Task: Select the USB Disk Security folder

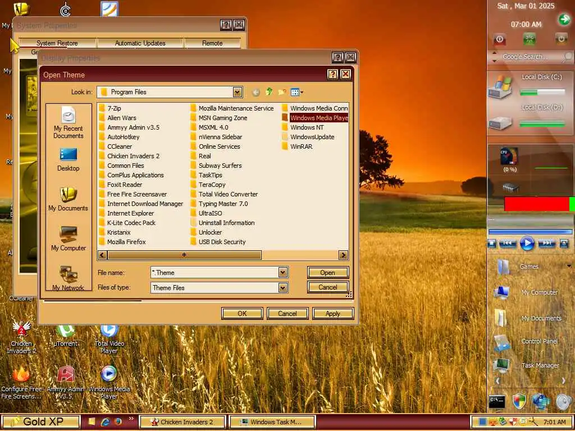Action: [218, 241]
